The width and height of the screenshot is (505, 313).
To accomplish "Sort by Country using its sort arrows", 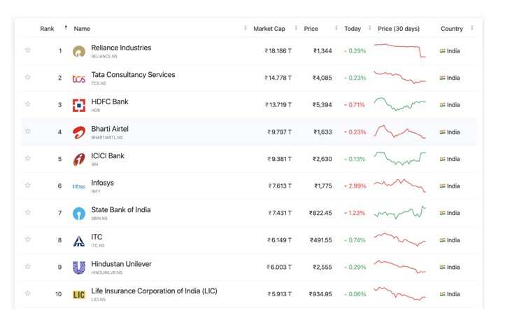I will (x=472, y=28).
